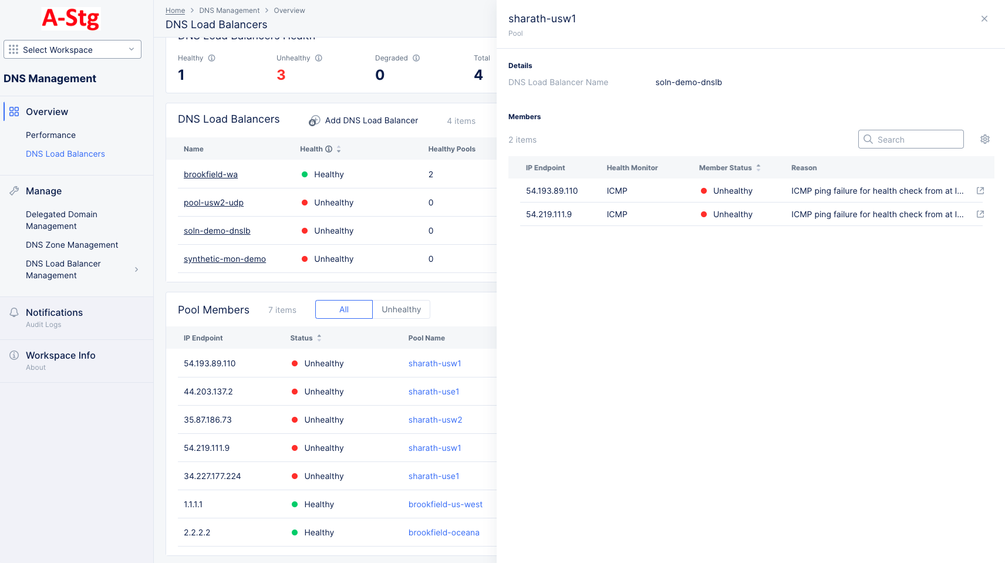Click the wrench icon next to Manage
This screenshot has height=563, width=1005.
[14, 190]
